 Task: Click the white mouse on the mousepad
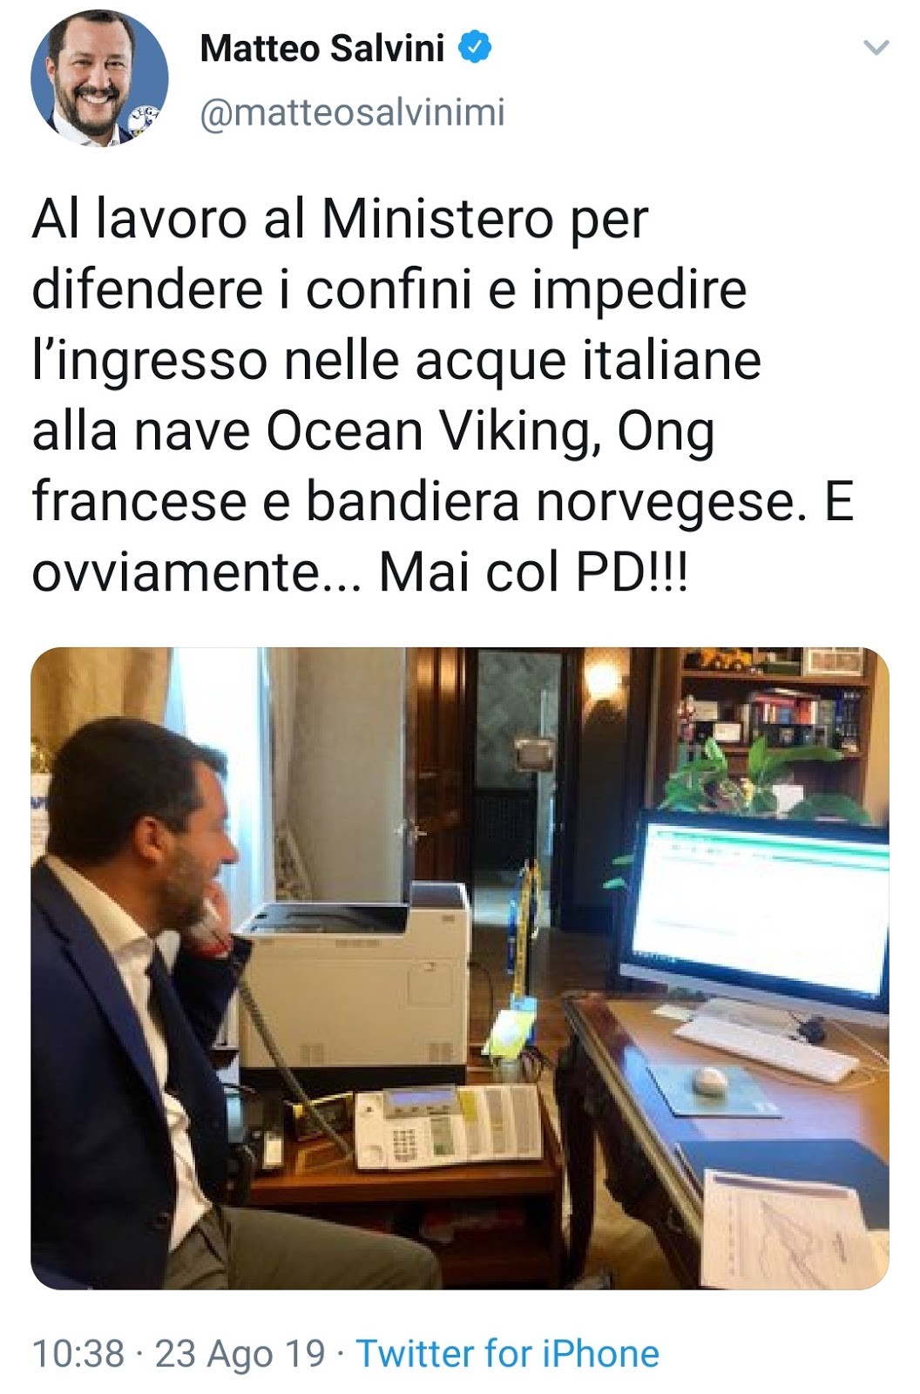(x=709, y=1080)
